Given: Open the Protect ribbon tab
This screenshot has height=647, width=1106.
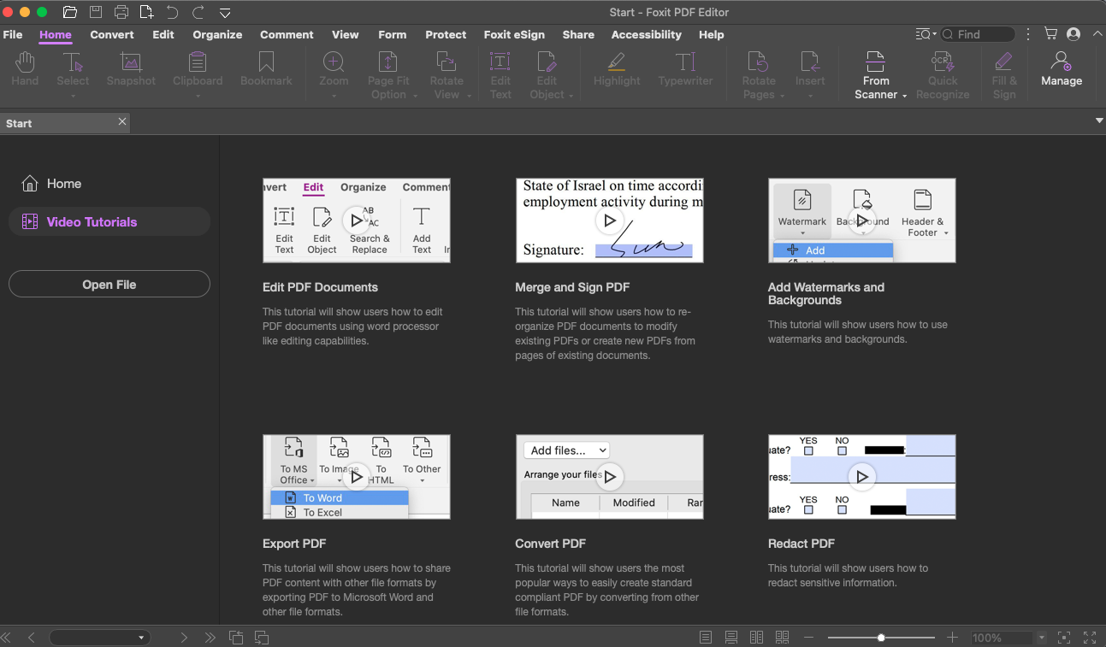Looking at the screenshot, I should 446,34.
